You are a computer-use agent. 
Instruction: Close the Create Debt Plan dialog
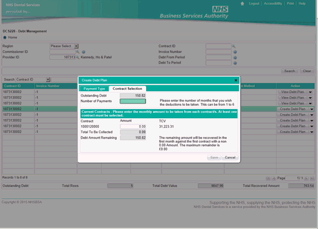[x=236, y=81]
